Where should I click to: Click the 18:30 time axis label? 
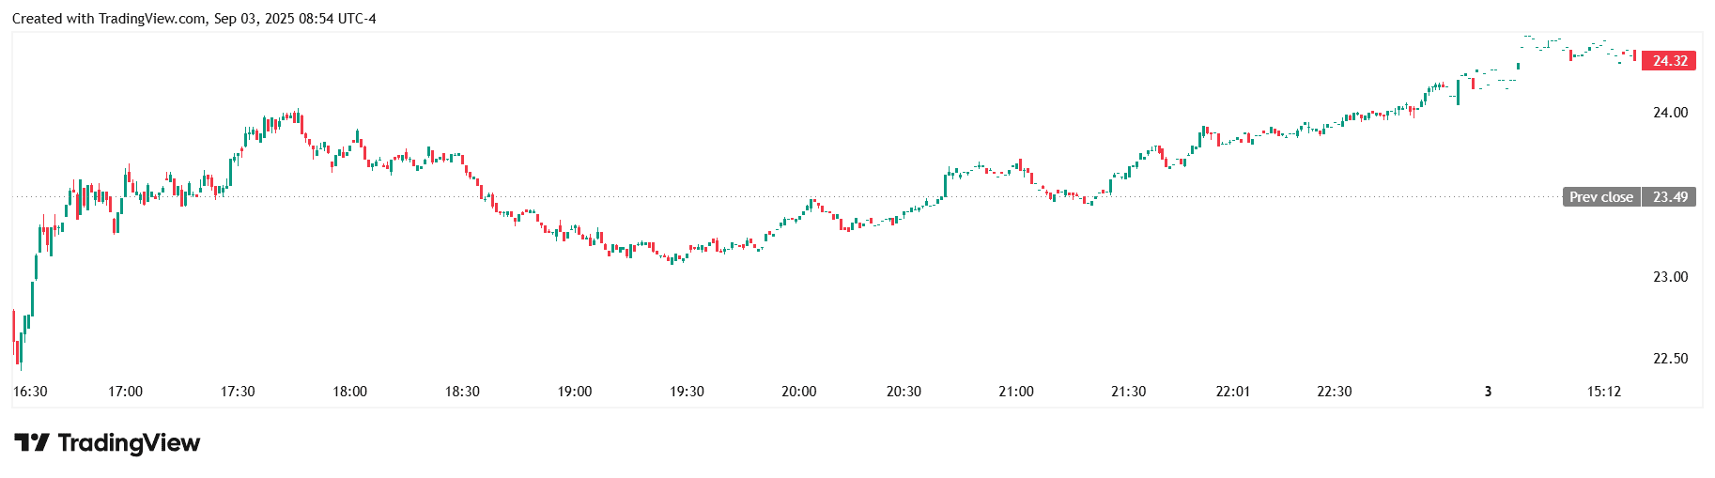tap(462, 392)
